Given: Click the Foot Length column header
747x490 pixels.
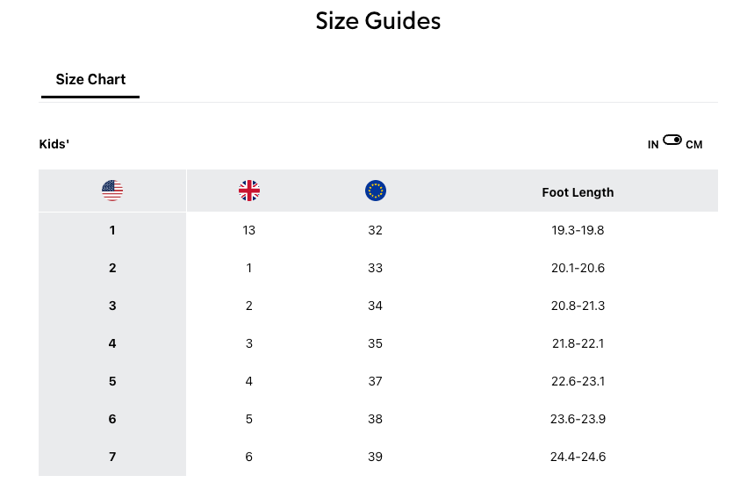Looking at the screenshot, I should tap(578, 192).
